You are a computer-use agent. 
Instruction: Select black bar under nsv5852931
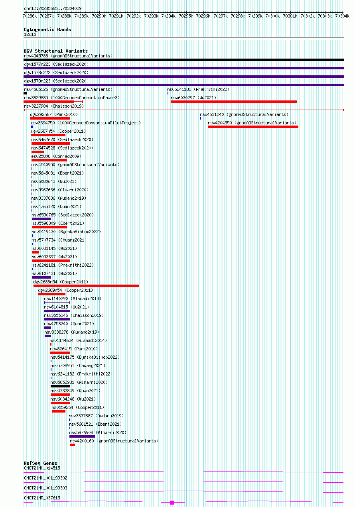point(60,386)
